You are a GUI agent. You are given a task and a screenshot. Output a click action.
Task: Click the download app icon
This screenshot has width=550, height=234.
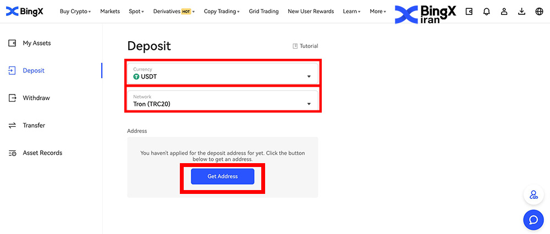pyautogui.click(x=521, y=11)
